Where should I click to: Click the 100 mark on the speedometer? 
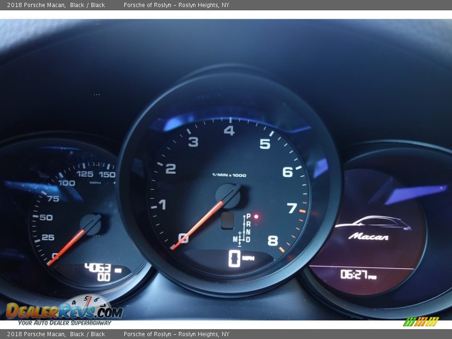66,183
